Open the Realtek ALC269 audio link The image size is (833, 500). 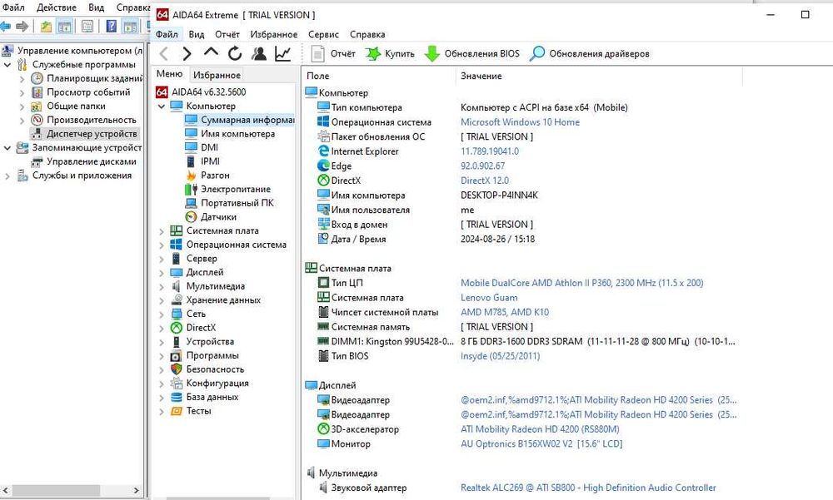pyautogui.click(x=588, y=488)
